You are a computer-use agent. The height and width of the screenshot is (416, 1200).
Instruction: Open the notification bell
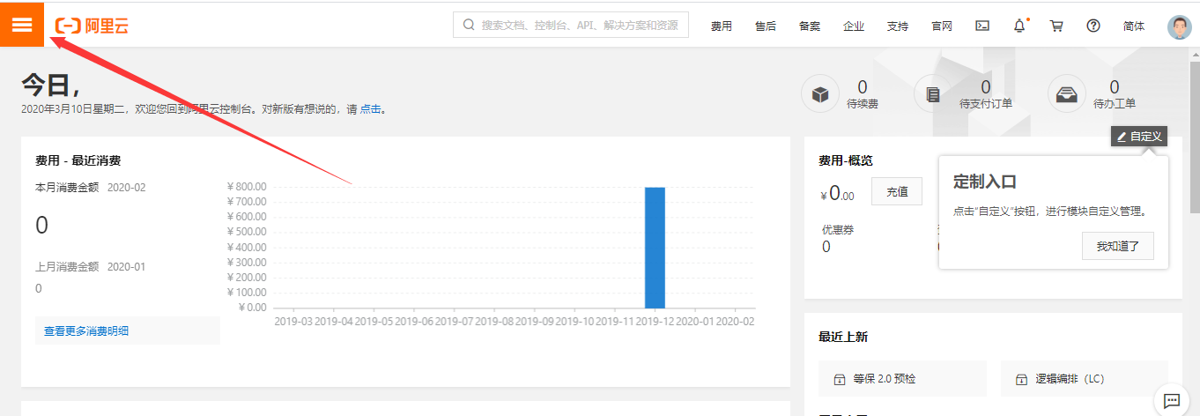point(1019,26)
